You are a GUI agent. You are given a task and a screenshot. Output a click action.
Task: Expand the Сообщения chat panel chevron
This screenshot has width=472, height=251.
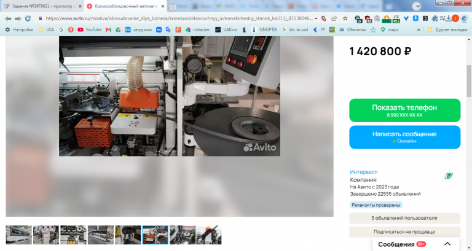447,244
